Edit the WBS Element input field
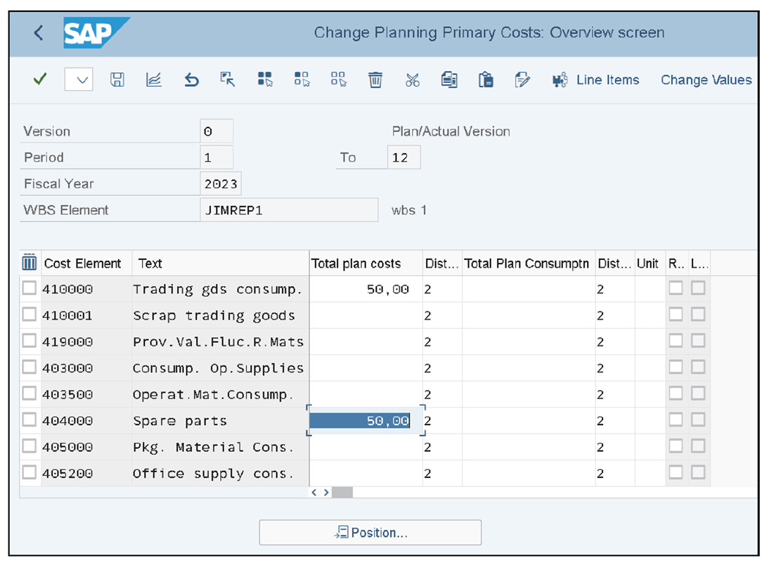The width and height of the screenshot is (769, 565). point(288,209)
